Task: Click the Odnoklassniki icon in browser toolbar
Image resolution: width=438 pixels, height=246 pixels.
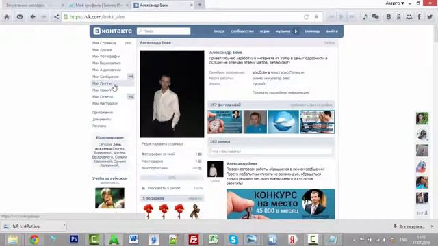Action: [398, 17]
